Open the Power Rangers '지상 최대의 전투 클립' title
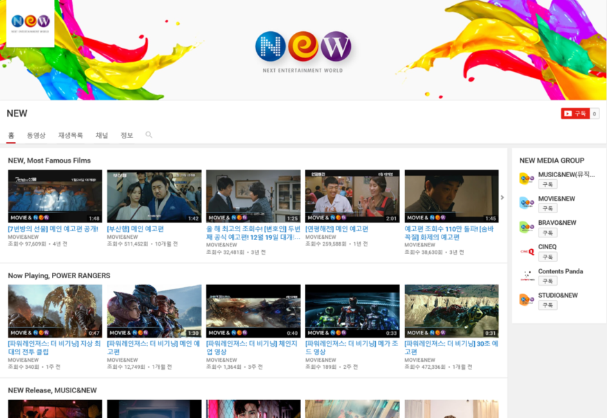Screen dimensions: 607x418 (54, 347)
